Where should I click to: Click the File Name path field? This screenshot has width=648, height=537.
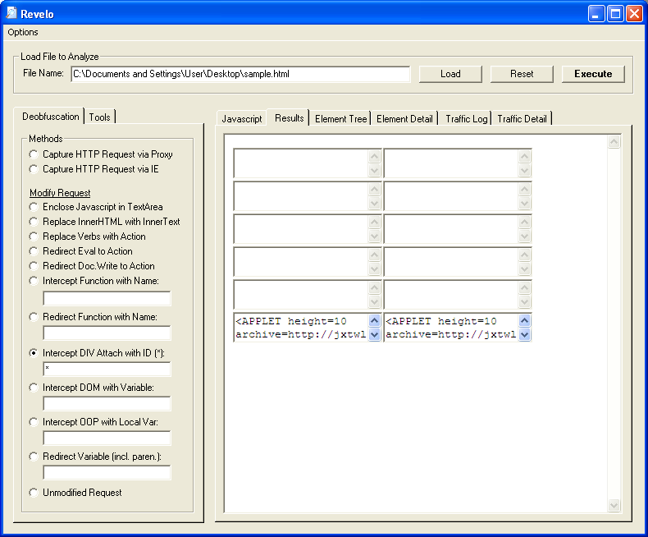pyautogui.click(x=240, y=74)
